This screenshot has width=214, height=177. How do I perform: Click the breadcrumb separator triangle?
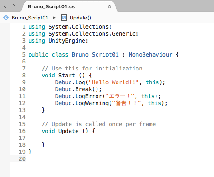point(54,18)
